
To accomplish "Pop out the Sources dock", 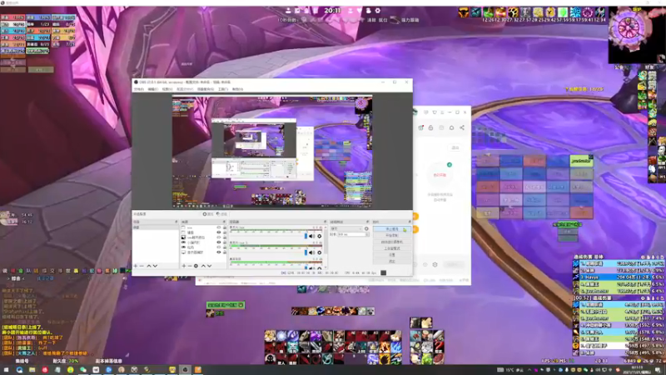I will [224, 222].
